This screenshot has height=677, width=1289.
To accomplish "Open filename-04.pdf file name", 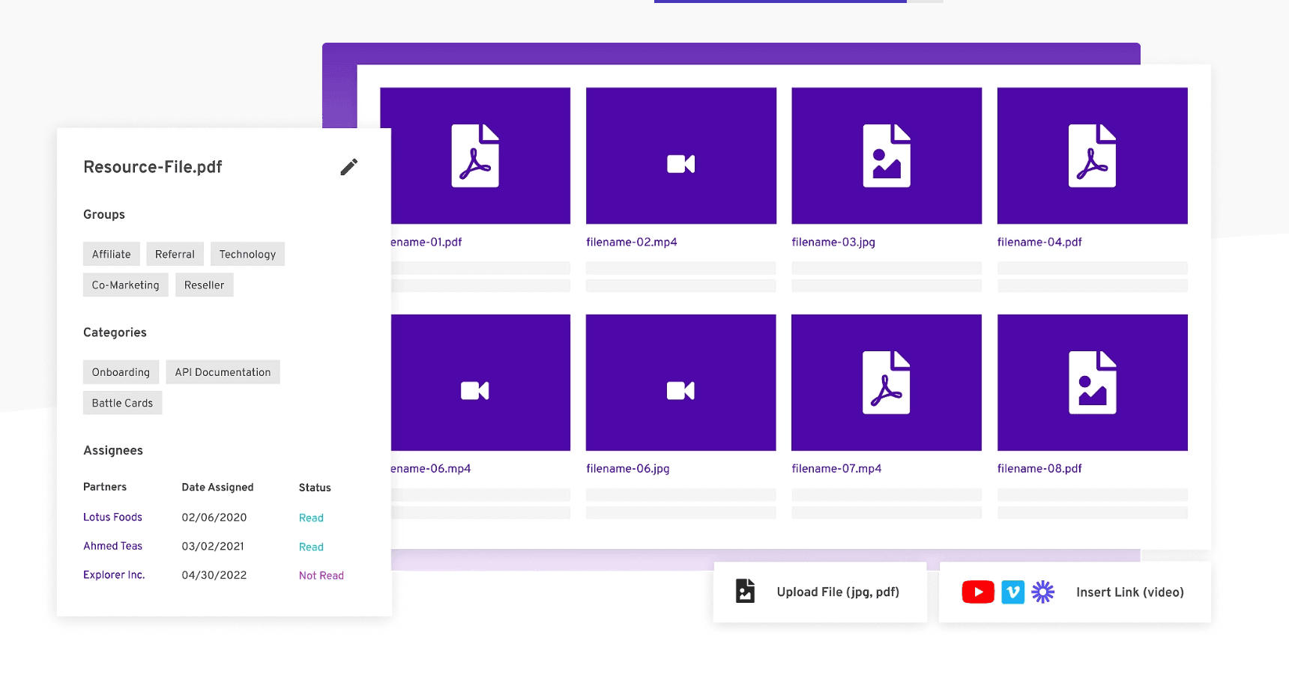I will (x=1039, y=242).
